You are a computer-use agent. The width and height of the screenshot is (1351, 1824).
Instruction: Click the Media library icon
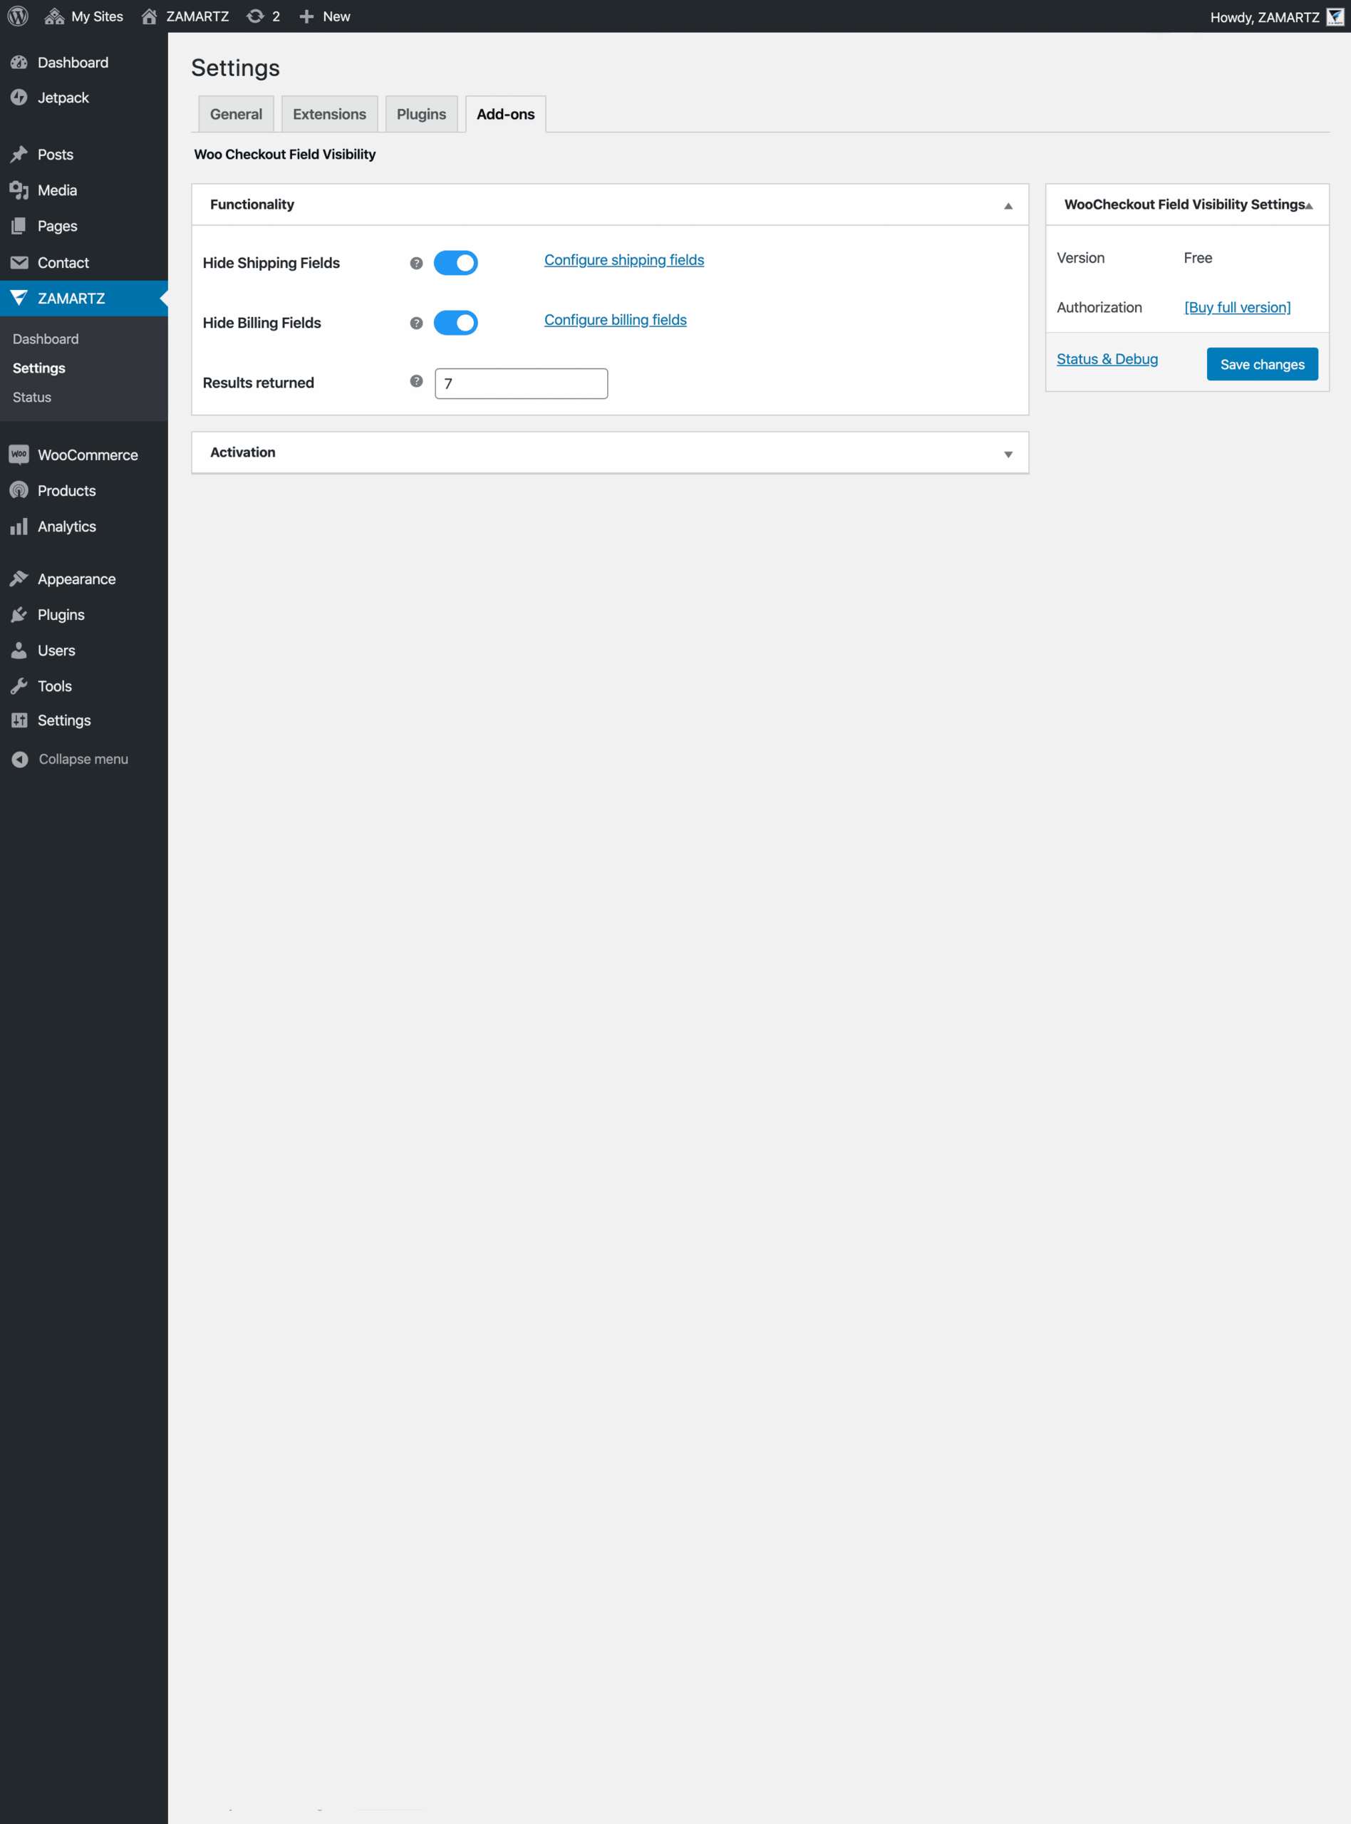pyautogui.click(x=20, y=190)
